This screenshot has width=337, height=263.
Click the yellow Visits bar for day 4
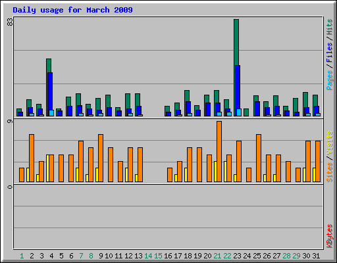pos(47,168)
